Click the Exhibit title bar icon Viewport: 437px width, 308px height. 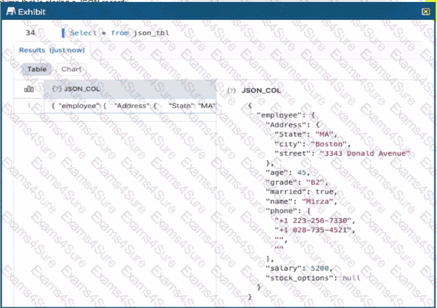click(10, 12)
